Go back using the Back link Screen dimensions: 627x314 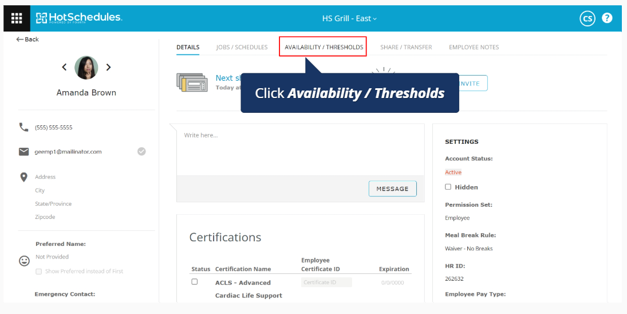[27, 39]
